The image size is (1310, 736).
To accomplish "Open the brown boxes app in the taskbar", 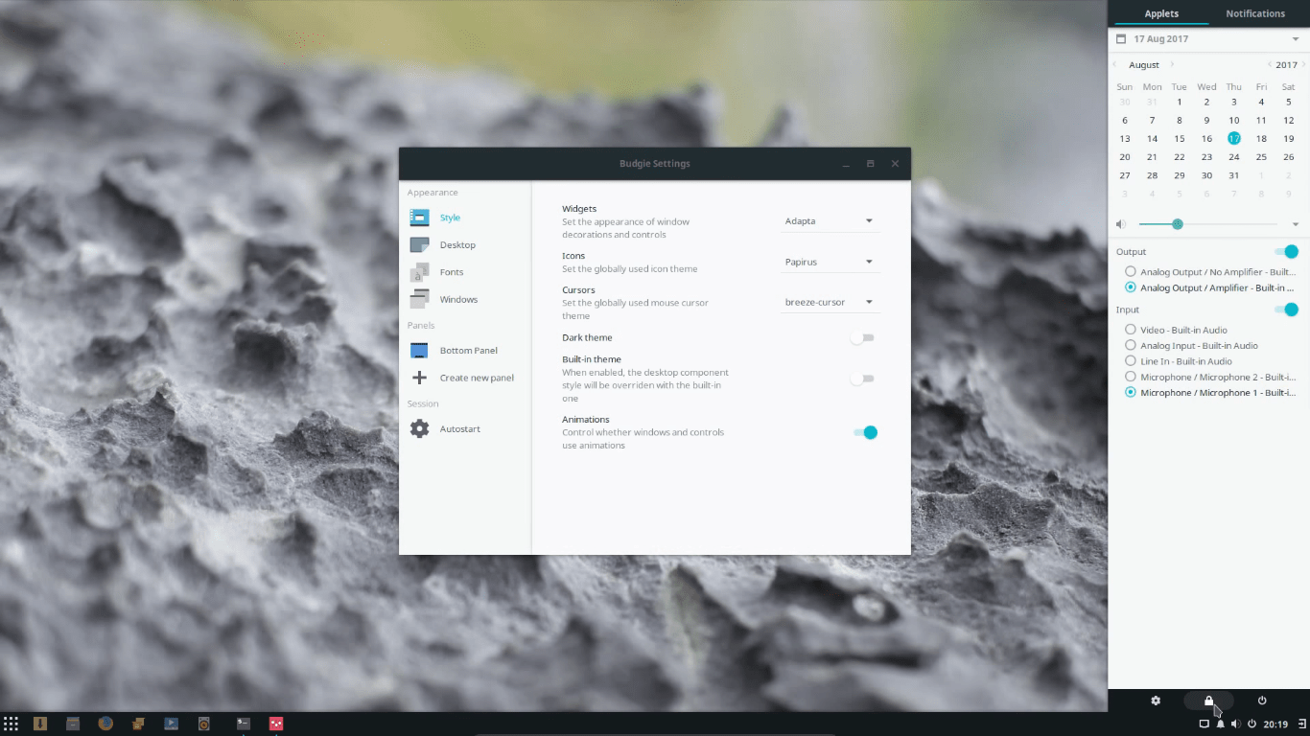I will coord(138,724).
